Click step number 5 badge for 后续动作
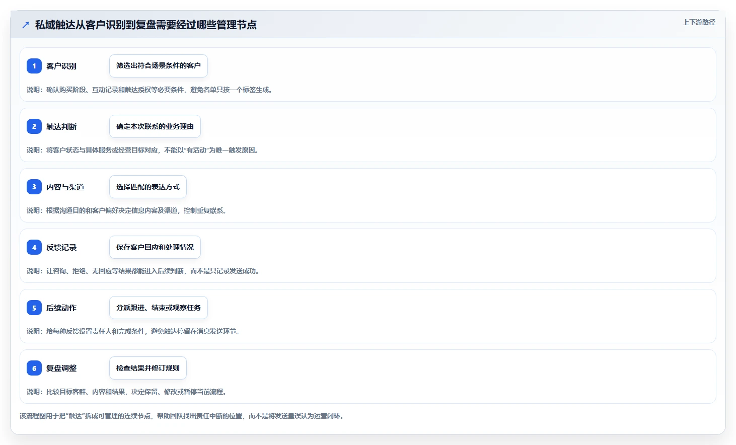Screen dimensions: 736x445 [34, 308]
